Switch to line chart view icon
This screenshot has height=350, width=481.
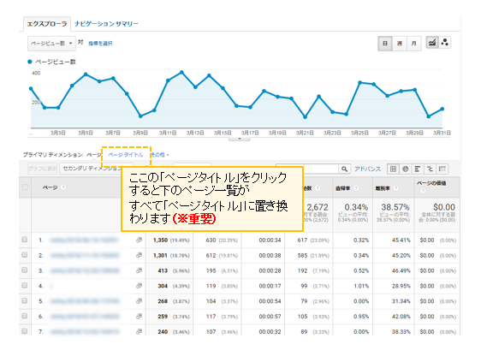click(x=432, y=43)
